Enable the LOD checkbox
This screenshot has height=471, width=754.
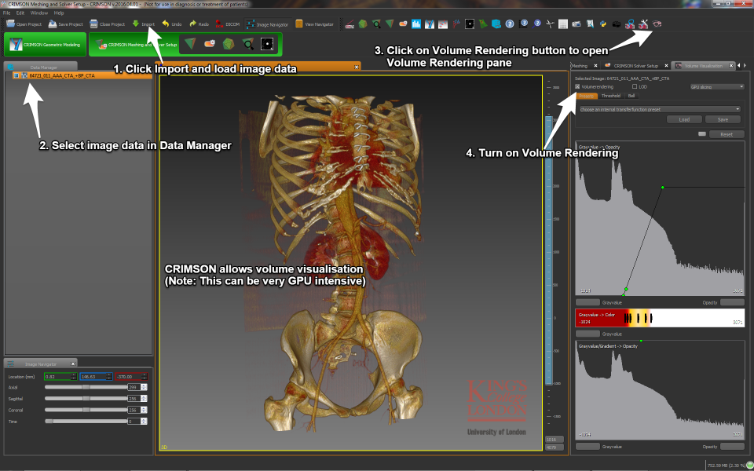(633, 86)
